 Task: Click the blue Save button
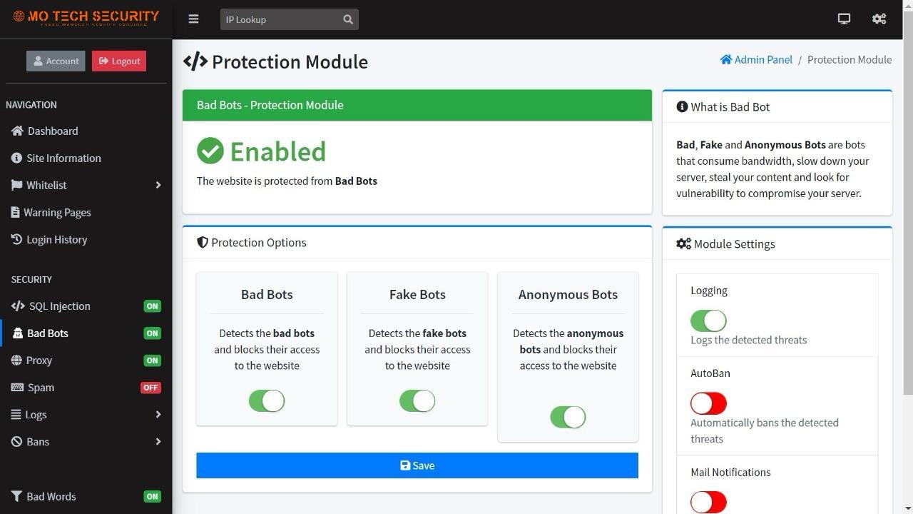(417, 465)
